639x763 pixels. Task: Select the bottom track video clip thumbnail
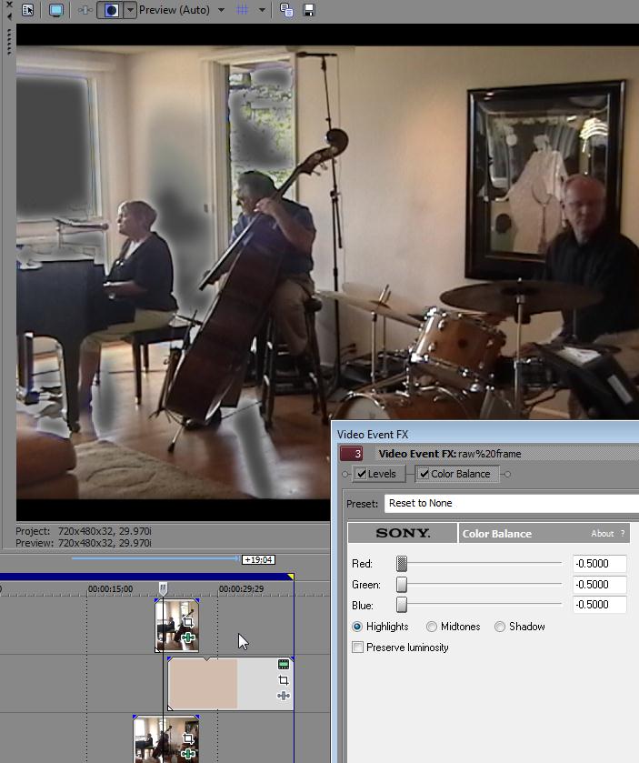[x=165, y=739]
